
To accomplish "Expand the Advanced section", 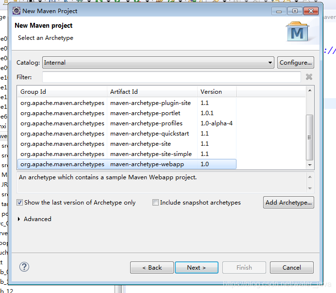I will pos(19,219).
